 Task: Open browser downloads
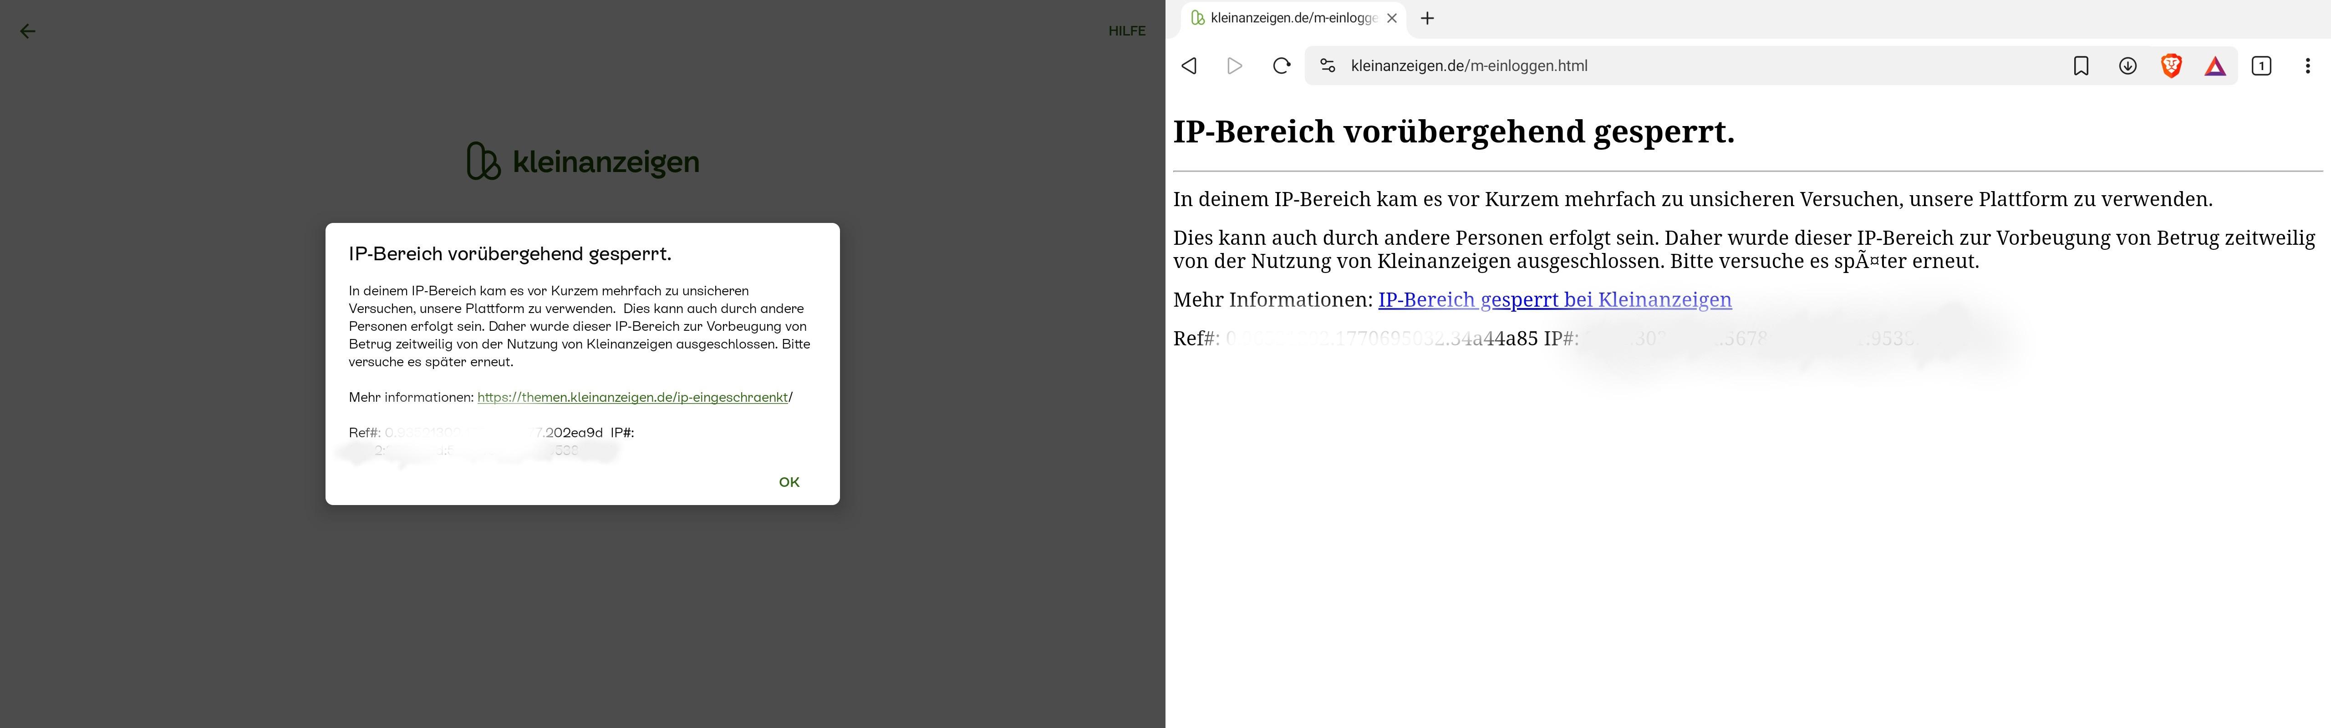2127,66
